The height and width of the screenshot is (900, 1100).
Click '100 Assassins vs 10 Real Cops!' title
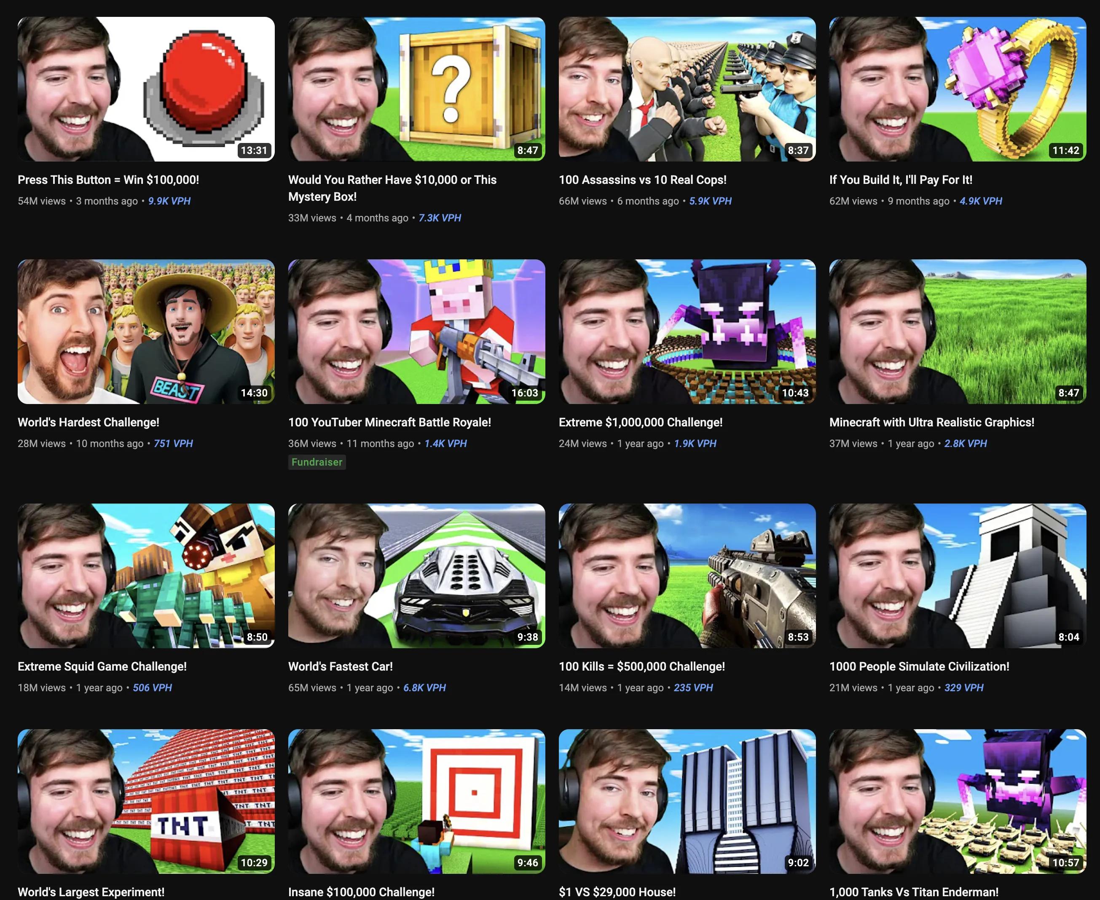coord(642,180)
